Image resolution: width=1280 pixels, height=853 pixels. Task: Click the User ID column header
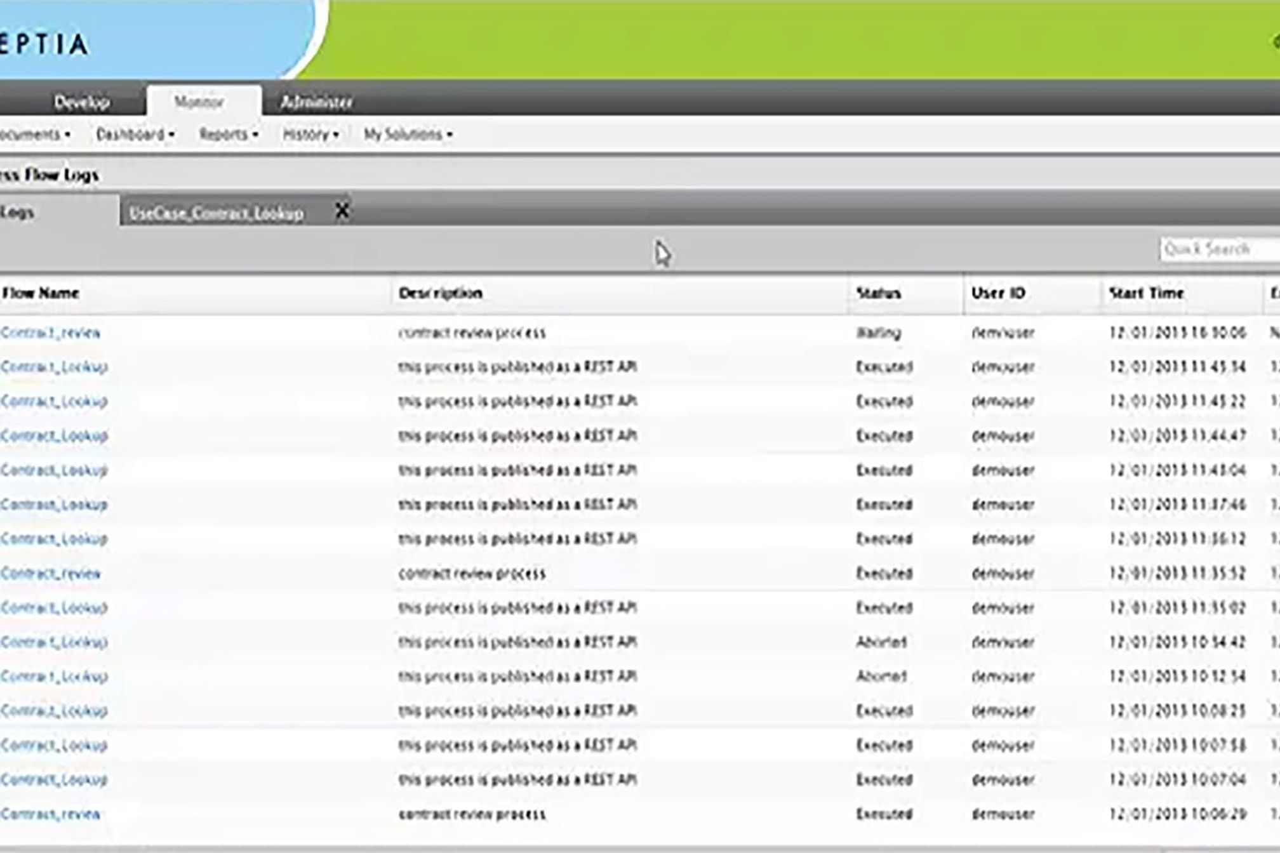coord(998,293)
